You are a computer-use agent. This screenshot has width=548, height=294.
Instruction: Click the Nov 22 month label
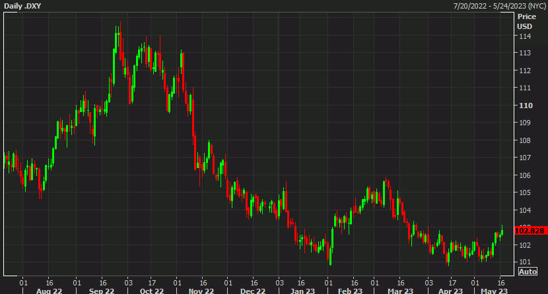click(201, 291)
